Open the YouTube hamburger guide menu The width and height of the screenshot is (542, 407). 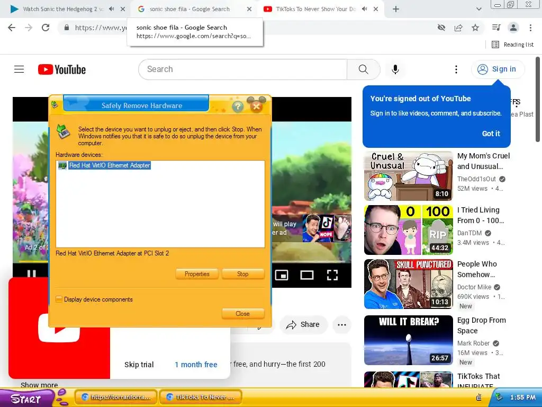[x=19, y=69]
